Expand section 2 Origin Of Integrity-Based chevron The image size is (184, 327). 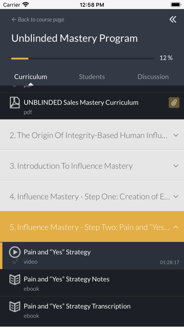[x=176, y=135]
